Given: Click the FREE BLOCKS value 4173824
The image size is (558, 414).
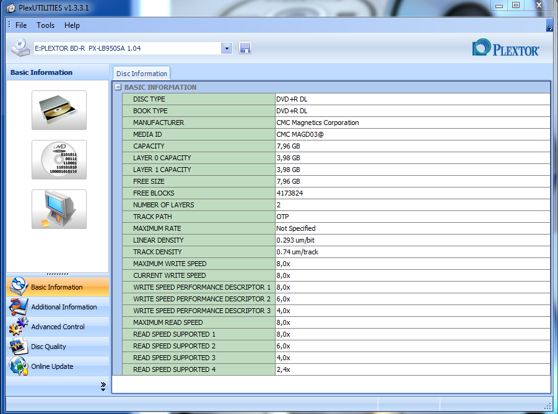Looking at the screenshot, I should coord(290,193).
